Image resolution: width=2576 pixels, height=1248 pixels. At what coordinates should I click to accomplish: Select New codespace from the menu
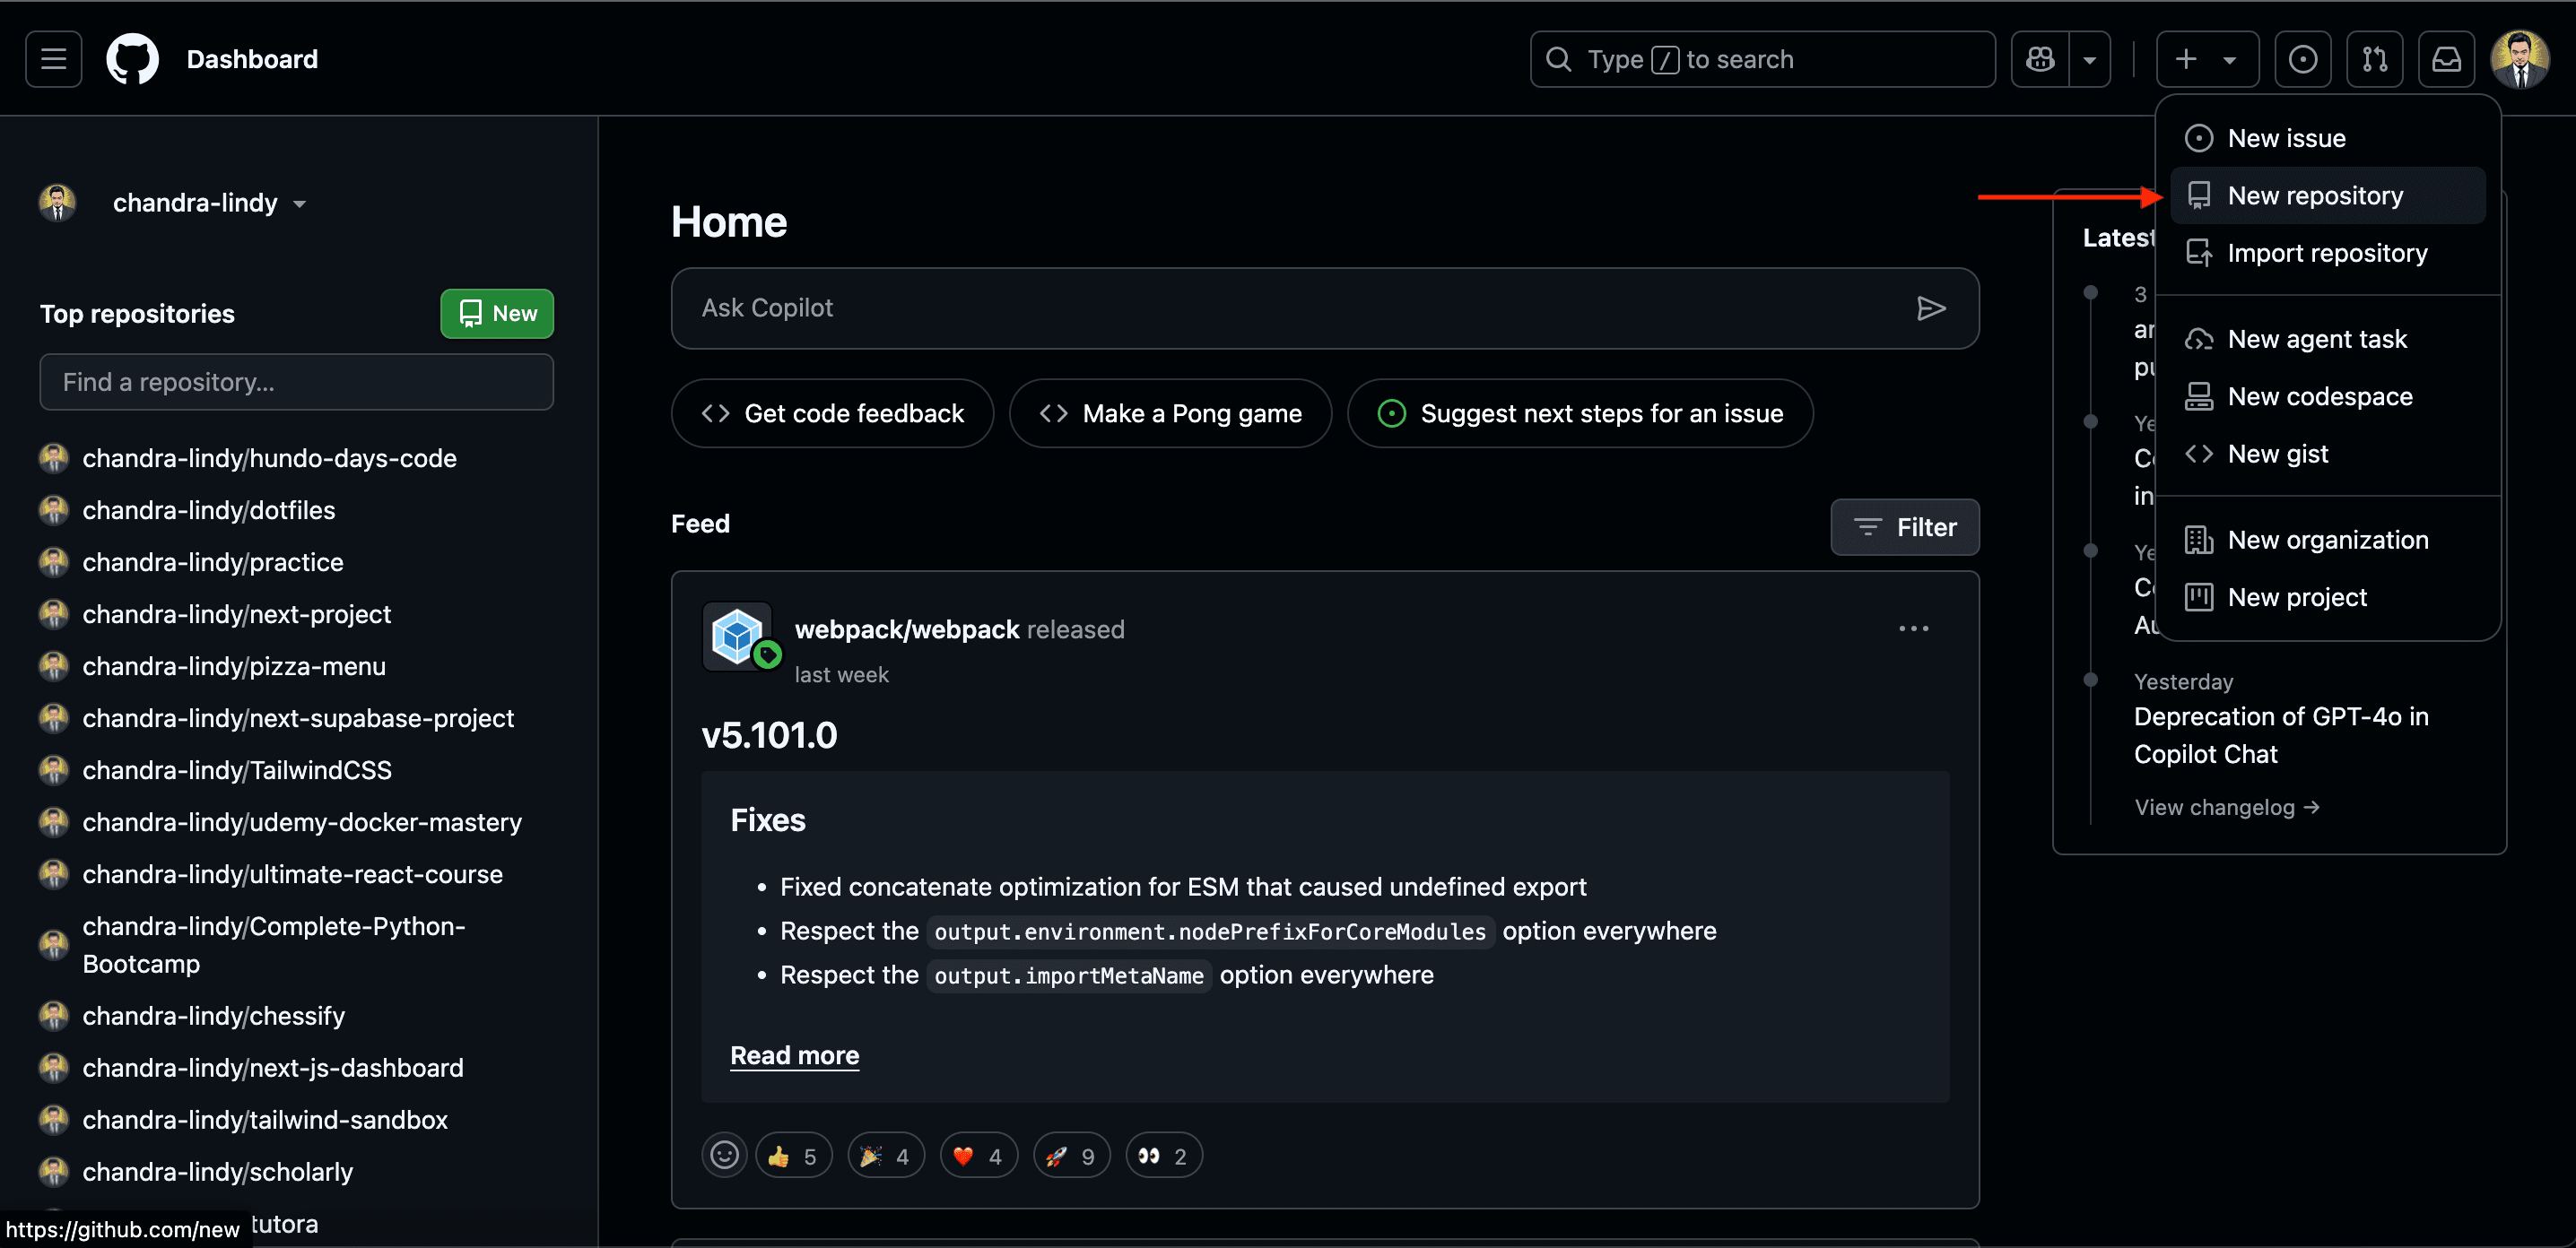(2319, 396)
